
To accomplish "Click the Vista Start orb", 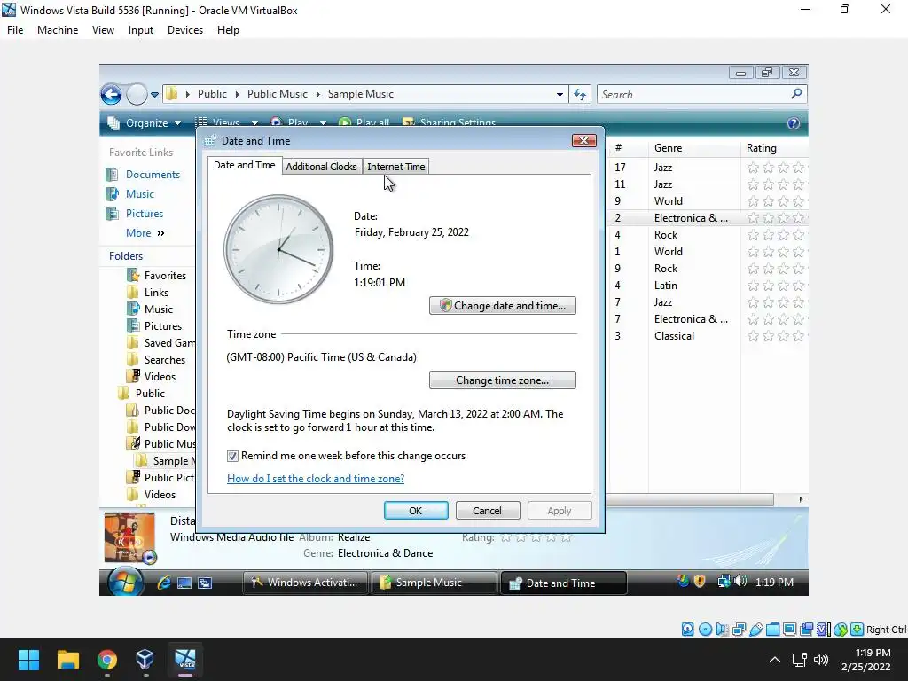I will pos(125,582).
